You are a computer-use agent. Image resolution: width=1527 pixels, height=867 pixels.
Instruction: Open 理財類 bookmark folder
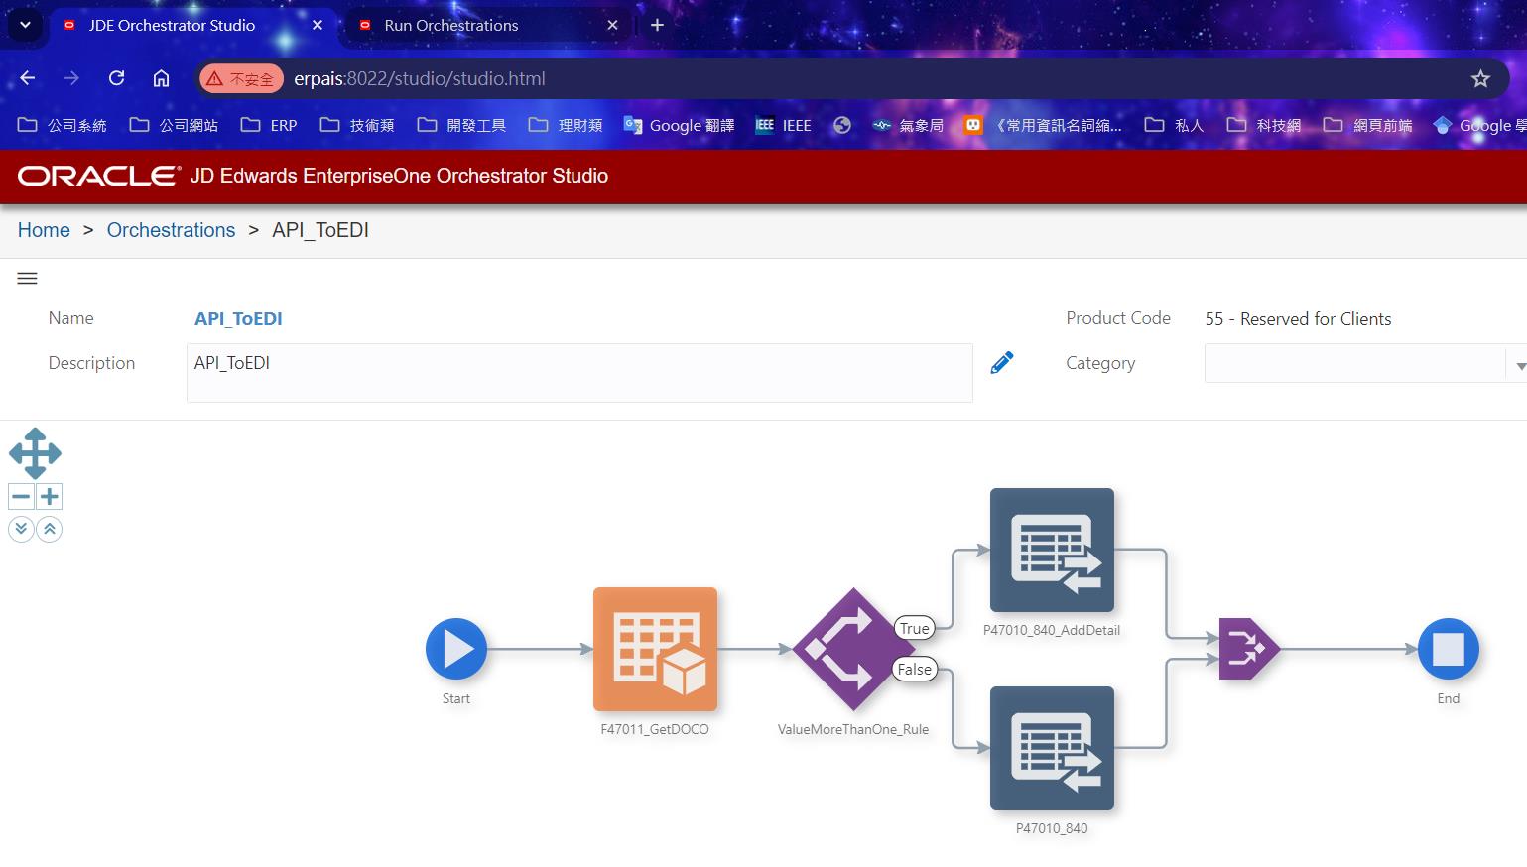point(566,125)
